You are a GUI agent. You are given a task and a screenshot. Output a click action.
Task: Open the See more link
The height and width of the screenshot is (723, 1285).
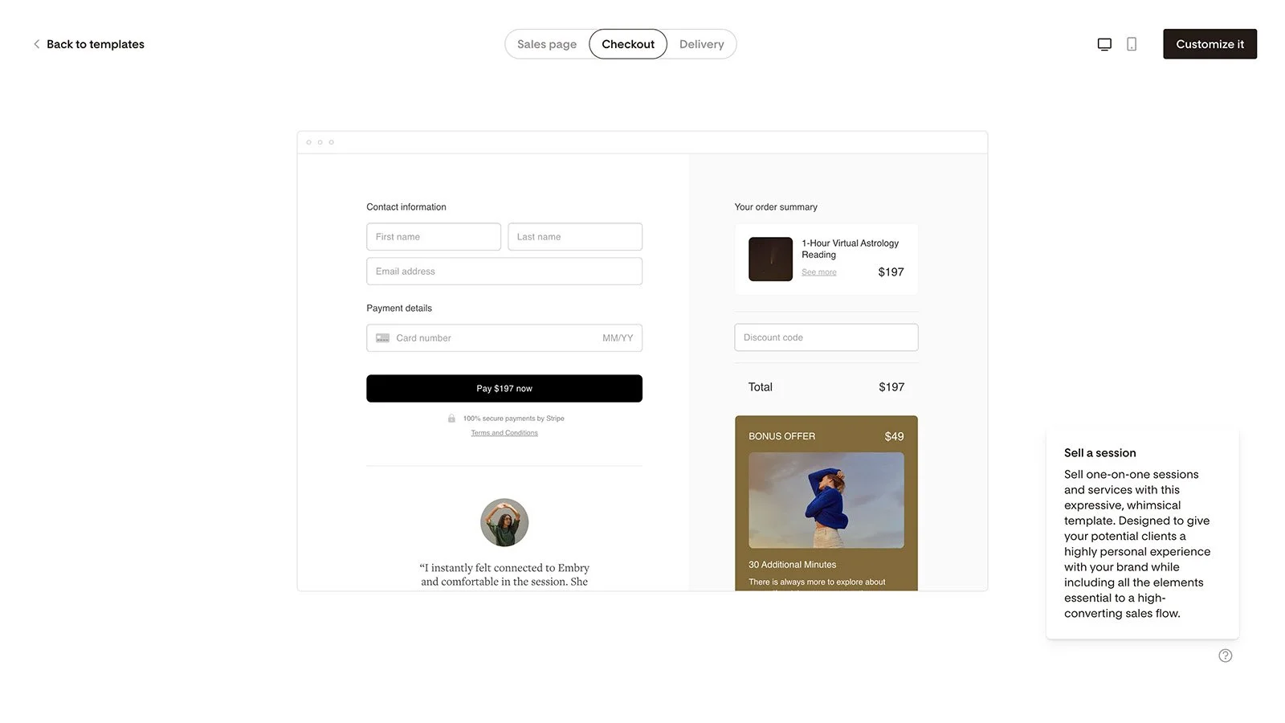pyautogui.click(x=819, y=272)
